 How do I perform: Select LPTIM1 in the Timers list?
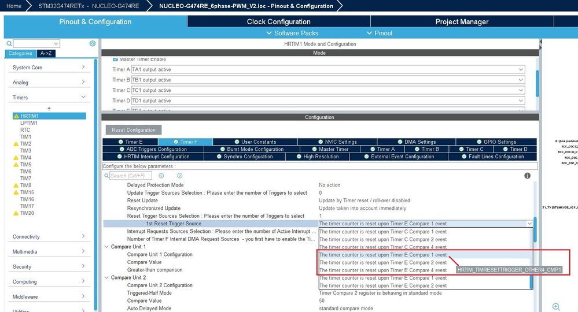tap(29, 123)
